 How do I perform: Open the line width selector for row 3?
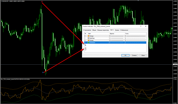[x=117, y=43]
